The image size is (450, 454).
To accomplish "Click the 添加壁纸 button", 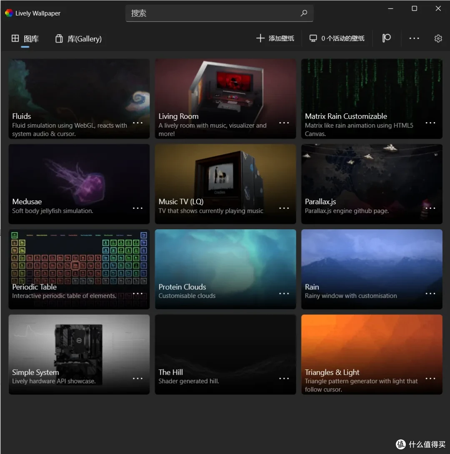I will (275, 38).
